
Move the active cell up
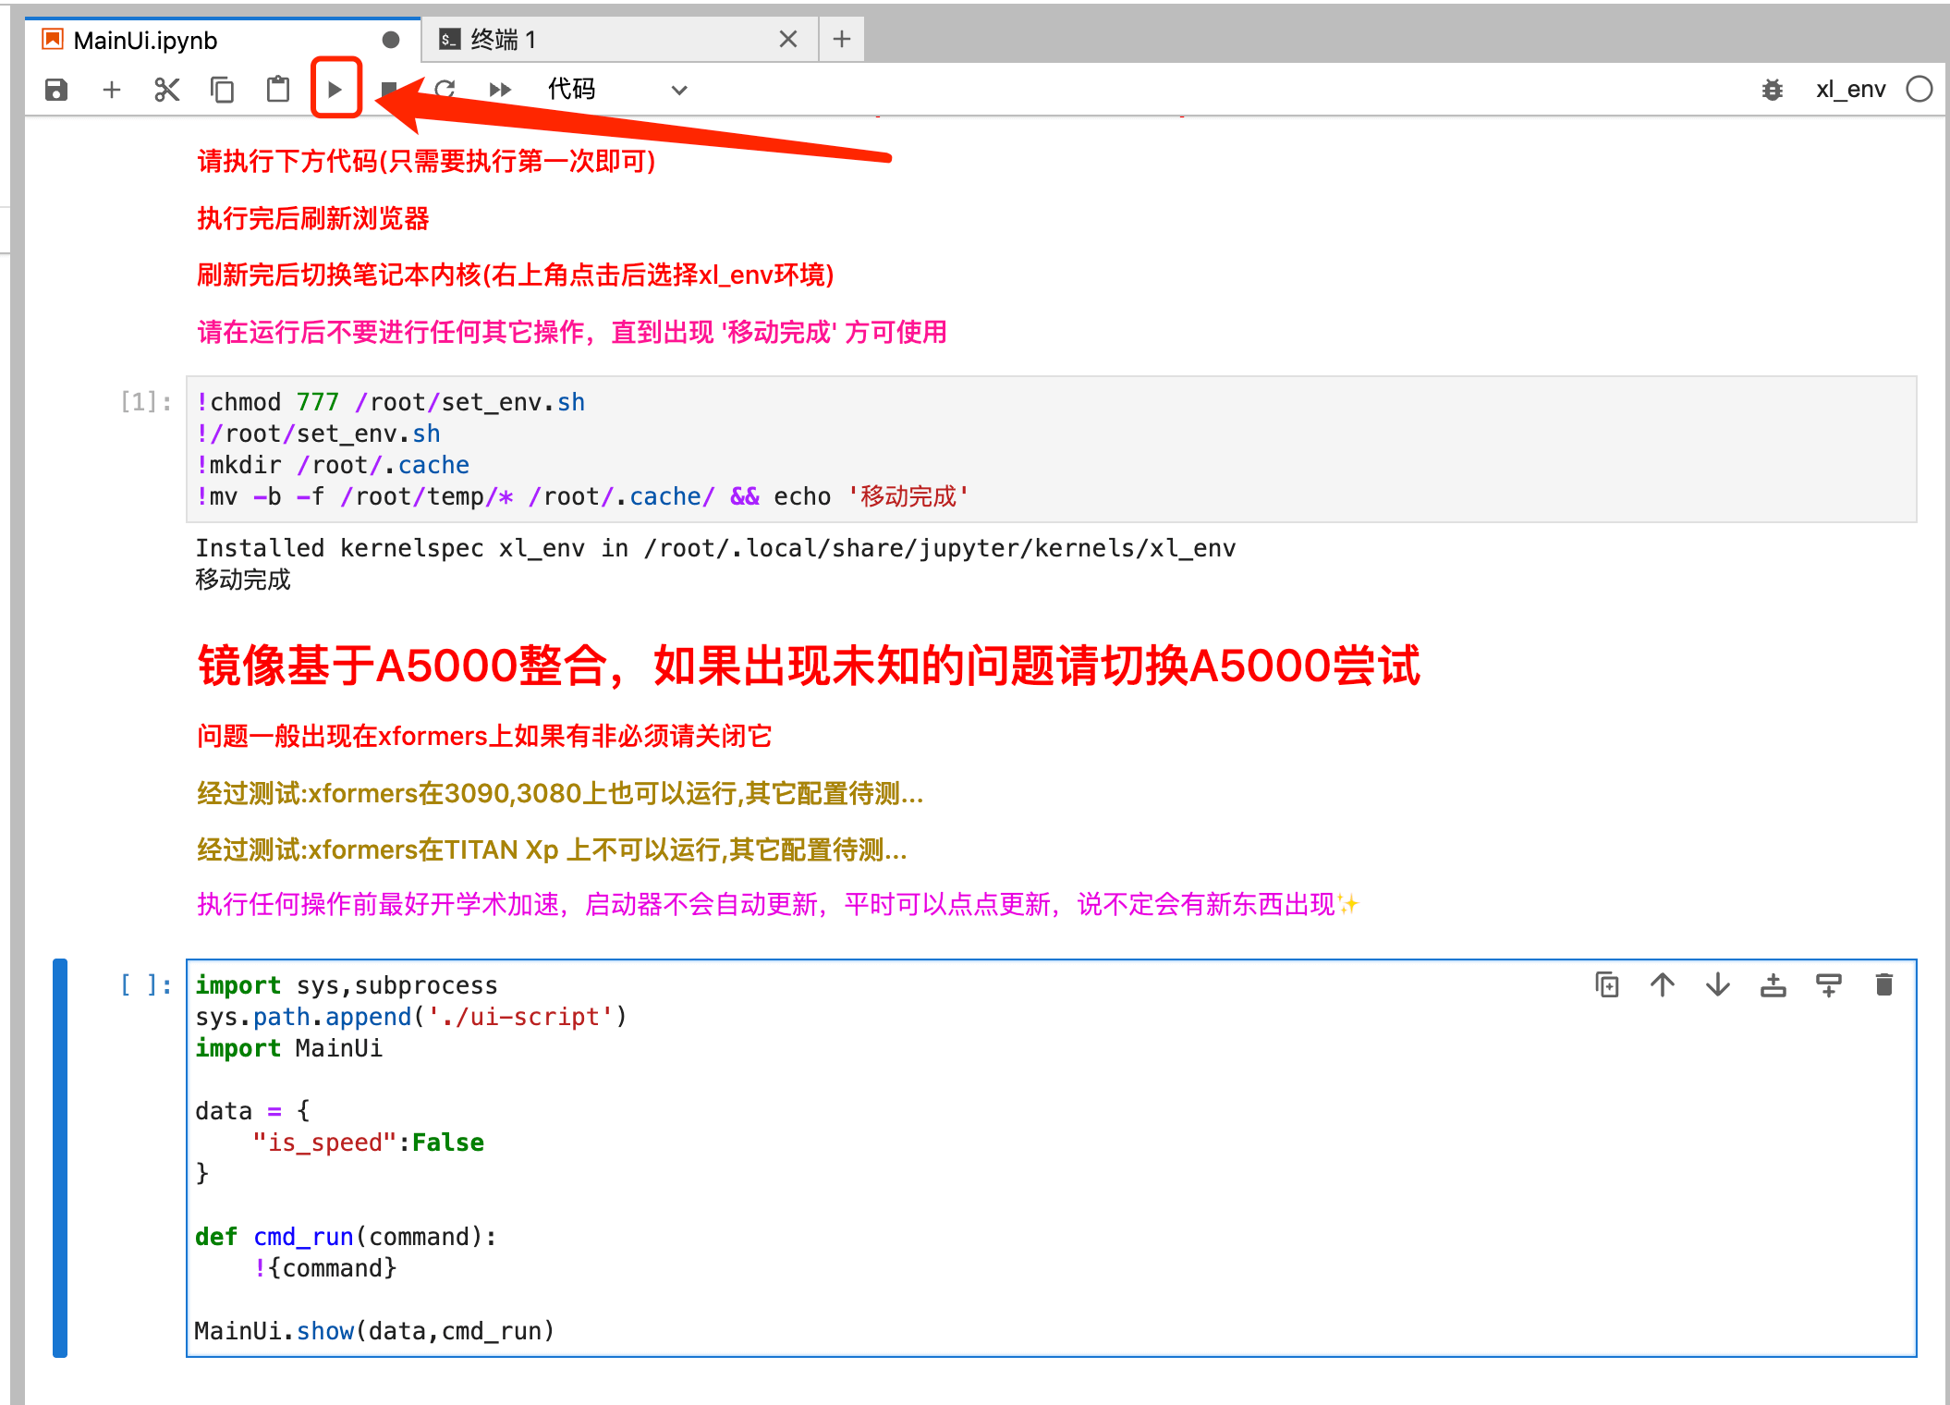tap(1663, 985)
